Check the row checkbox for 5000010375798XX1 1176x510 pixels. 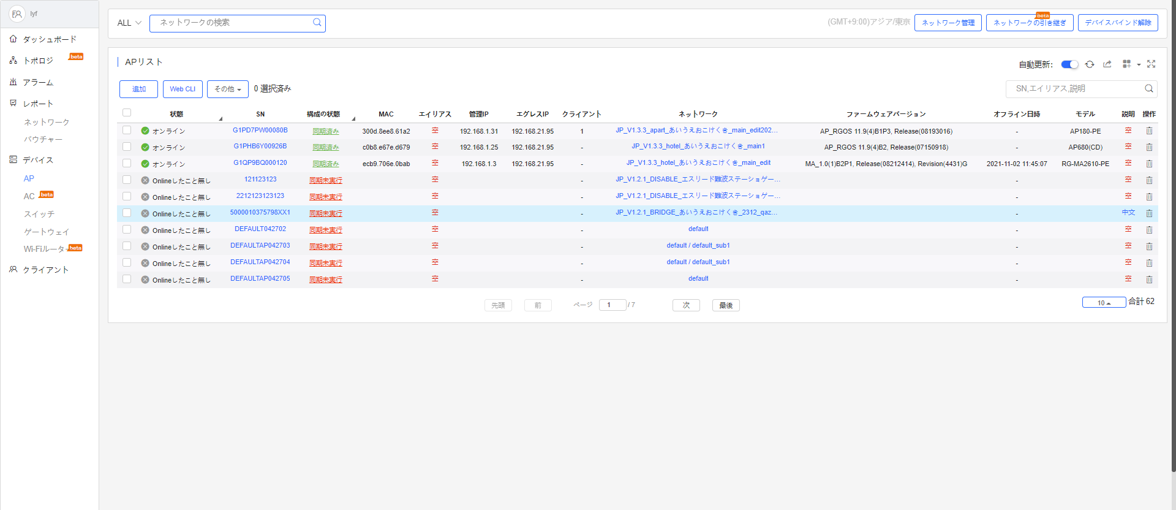click(127, 213)
